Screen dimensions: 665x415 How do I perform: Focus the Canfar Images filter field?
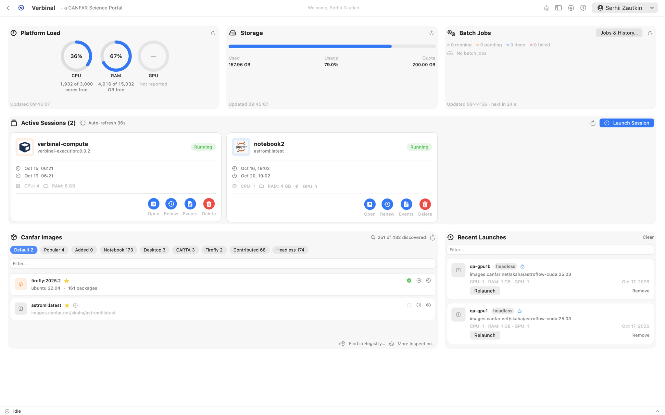pos(223,264)
